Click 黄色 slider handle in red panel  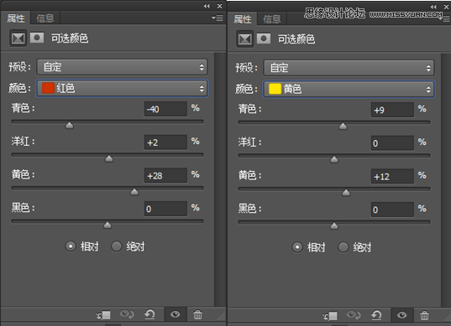(x=134, y=192)
